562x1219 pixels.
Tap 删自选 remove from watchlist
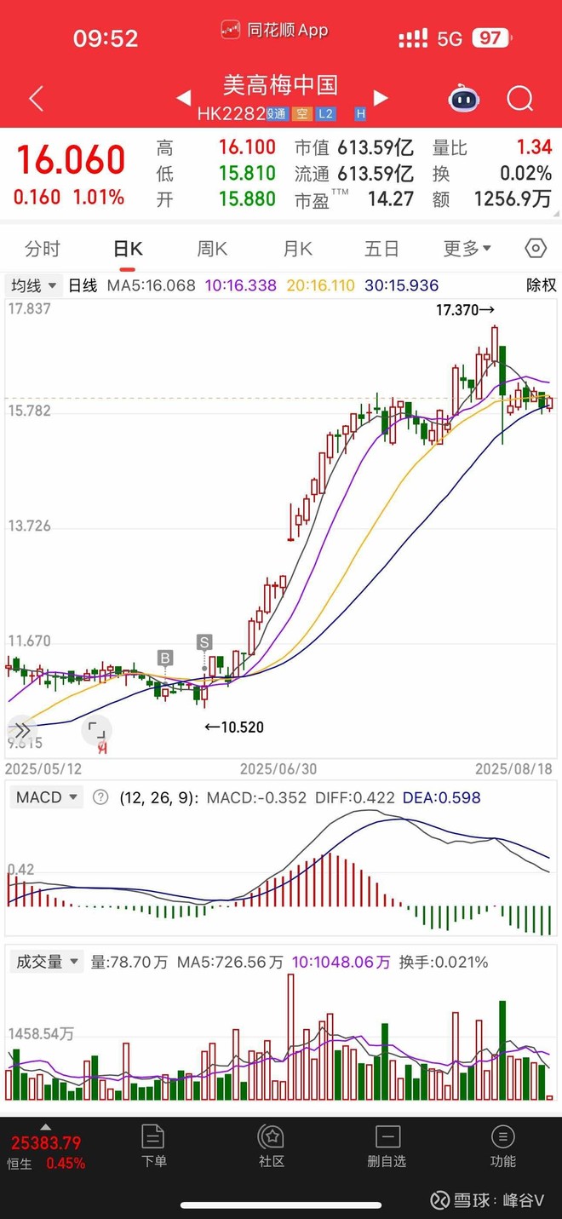[x=387, y=1146]
